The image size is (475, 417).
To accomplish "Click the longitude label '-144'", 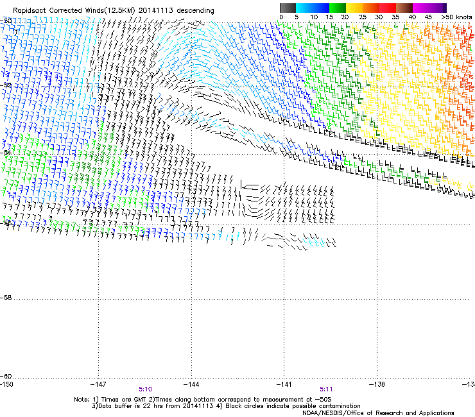I will coord(191,384).
